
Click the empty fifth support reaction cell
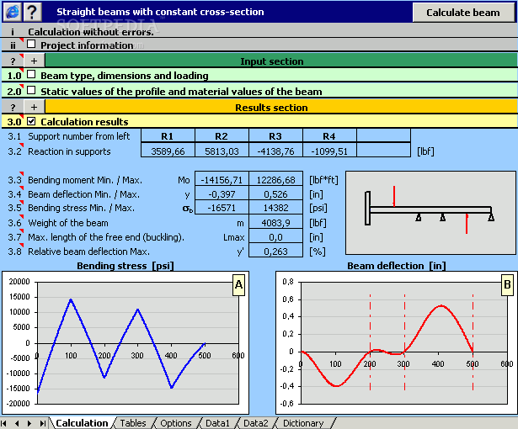tap(383, 151)
